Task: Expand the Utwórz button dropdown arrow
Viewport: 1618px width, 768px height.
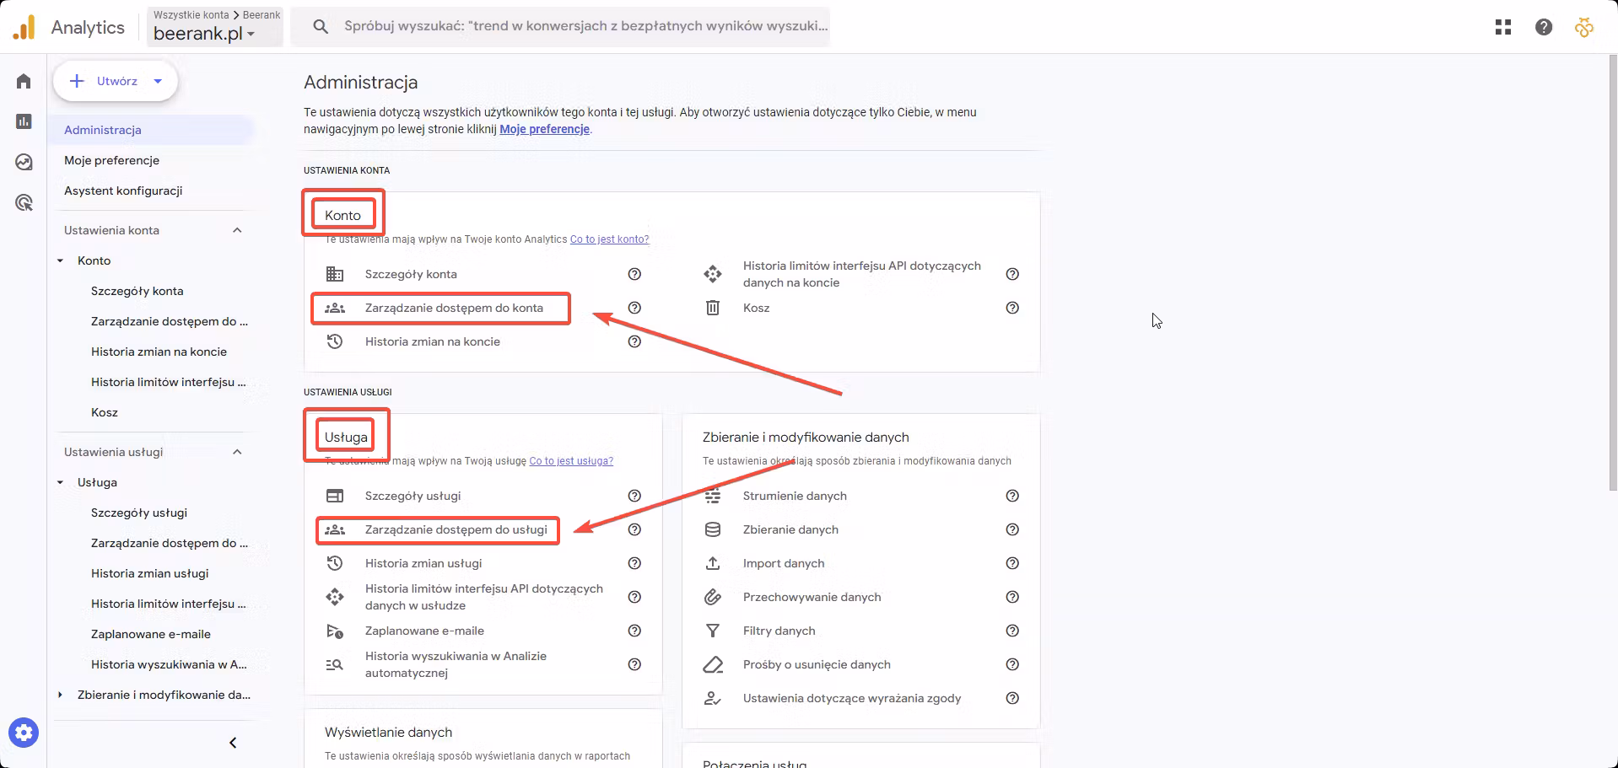Action: [158, 81]
